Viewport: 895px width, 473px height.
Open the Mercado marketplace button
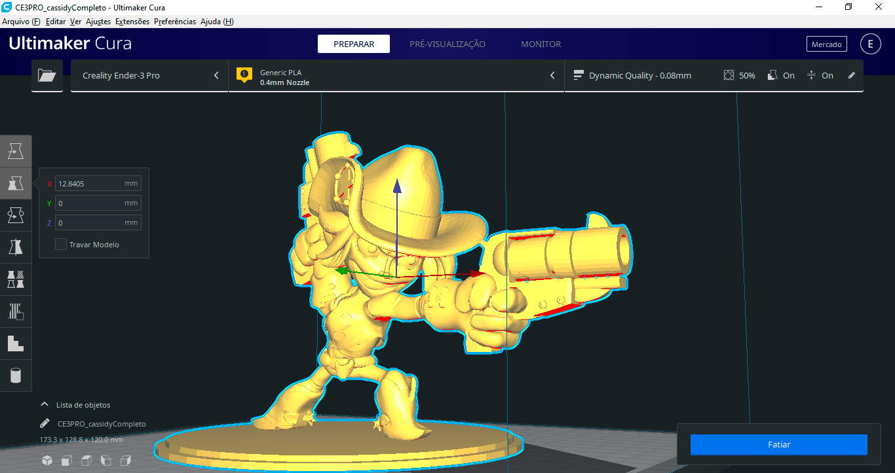[x=827, y=44]
